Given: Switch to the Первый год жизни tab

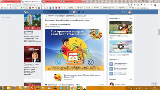Looking at the screenshot, I should point(31,2).
